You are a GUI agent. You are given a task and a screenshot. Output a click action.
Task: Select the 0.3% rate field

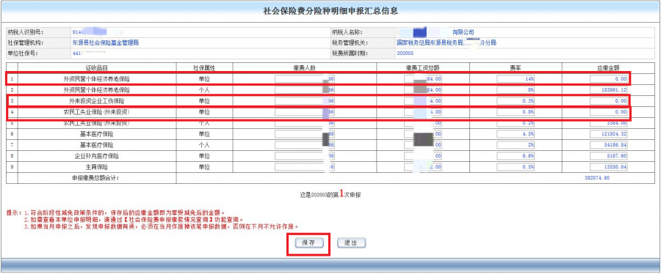pyautogui.click(x=516, y=101)
